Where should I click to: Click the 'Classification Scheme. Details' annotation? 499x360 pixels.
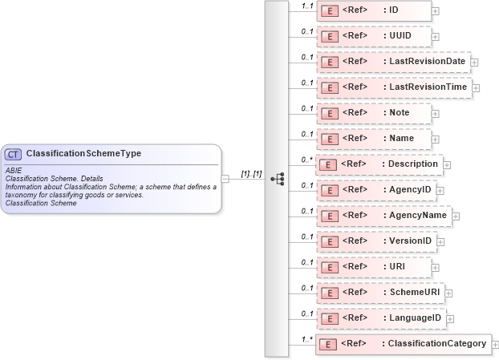(54, 179)
